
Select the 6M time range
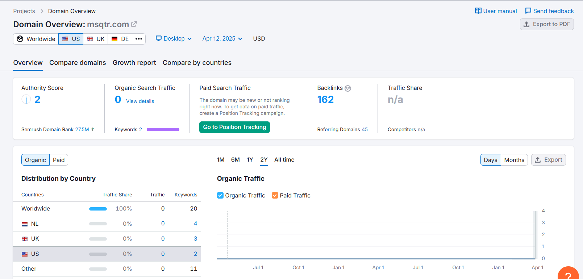[236, 160]
